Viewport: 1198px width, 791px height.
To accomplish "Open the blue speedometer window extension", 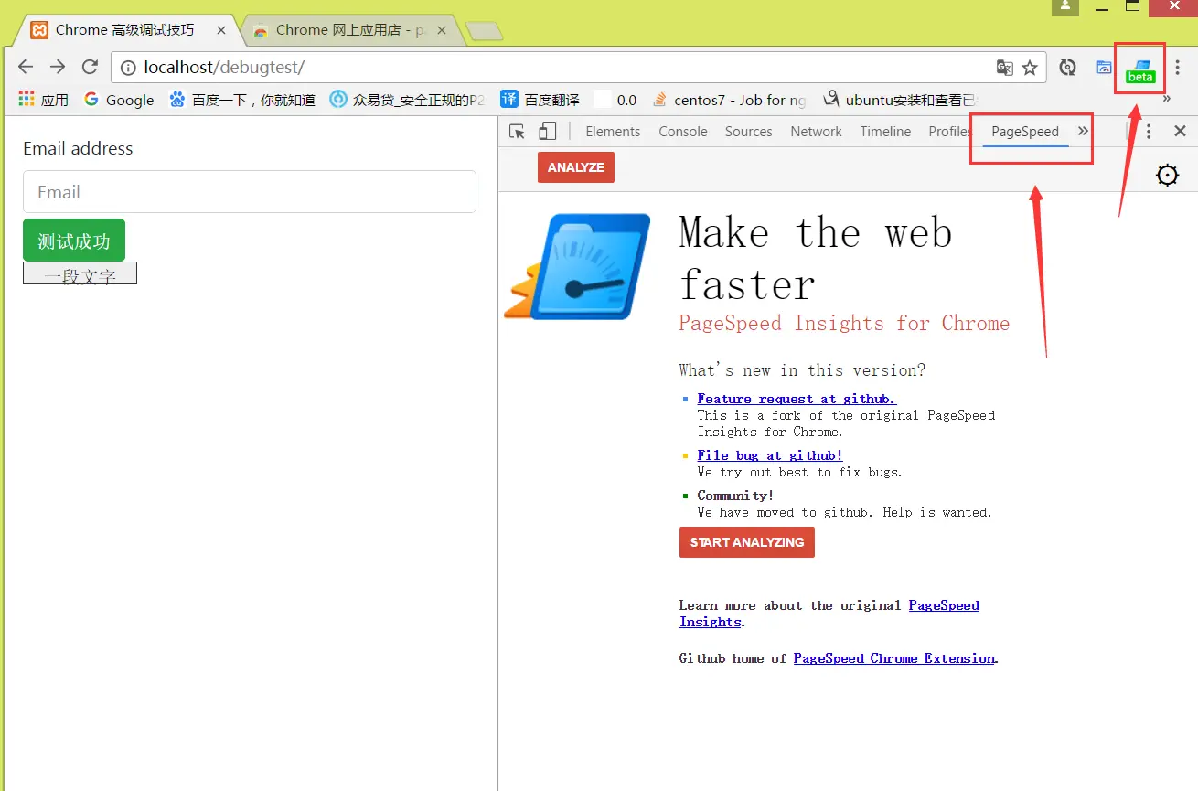I will point(1105,67).
